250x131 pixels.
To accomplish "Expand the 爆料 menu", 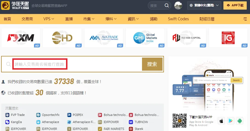I will point(111,19).
